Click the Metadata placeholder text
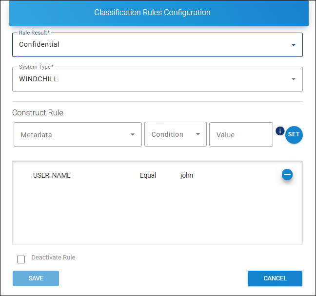Viewport: 316px width, 296px height. [36, 135]
